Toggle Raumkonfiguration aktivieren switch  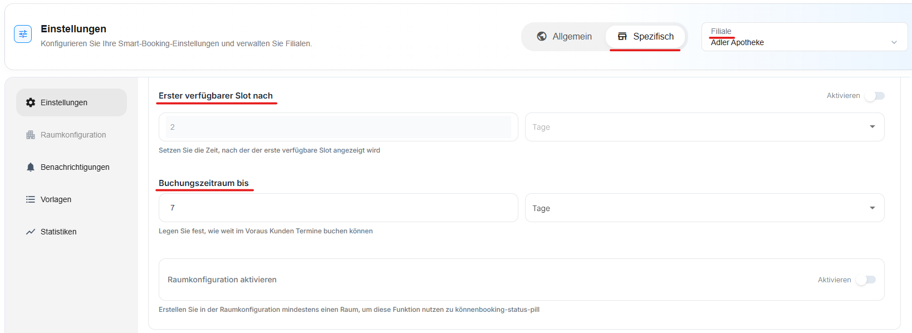coord(866,280)
